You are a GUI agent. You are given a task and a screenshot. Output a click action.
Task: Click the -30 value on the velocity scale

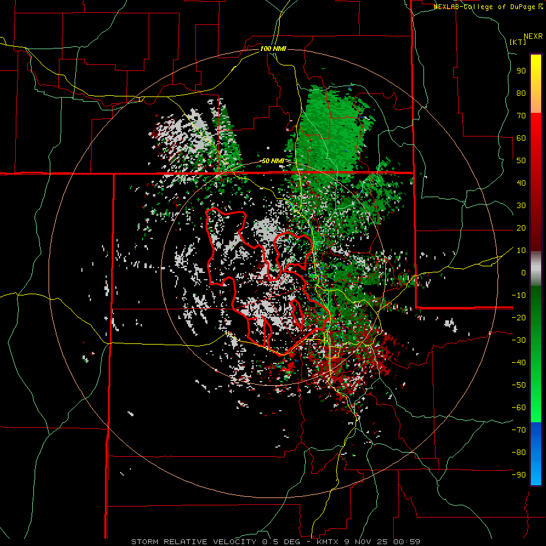[x=519, y=340]
